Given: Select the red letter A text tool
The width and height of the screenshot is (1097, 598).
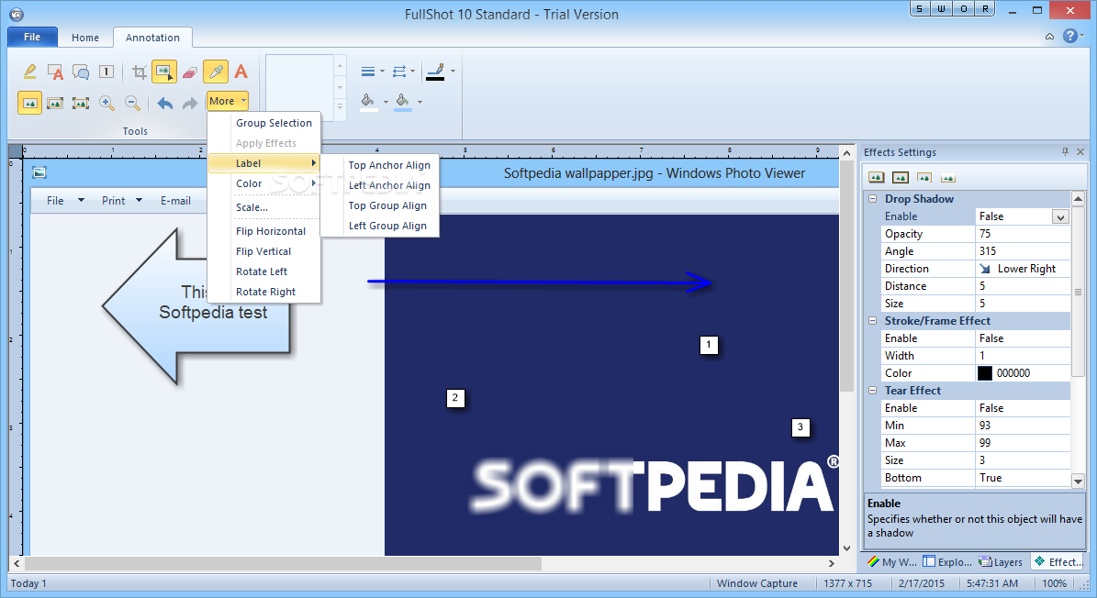Looking at the screenshot, I should coord(241,72).
